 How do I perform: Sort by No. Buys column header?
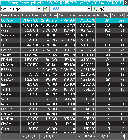pyautogui.click(x=103, y=15)
